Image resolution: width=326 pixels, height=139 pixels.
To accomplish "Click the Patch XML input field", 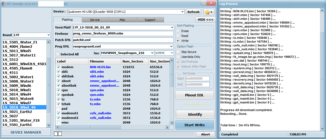I will tap(123, 40).
